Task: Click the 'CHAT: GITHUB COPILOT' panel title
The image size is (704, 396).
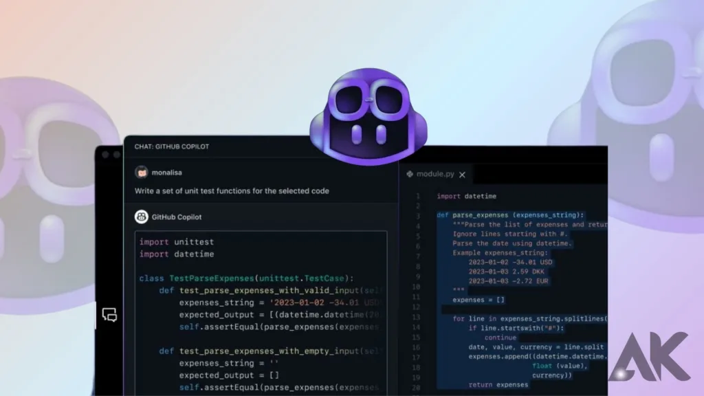Action: click(x=171, y=146)
